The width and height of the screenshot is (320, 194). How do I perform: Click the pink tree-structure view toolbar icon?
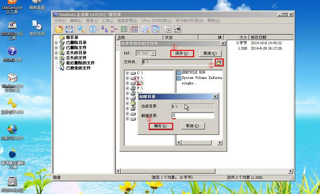114,29
